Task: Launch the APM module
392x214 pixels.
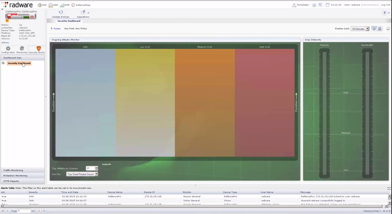Action: pyautogui.click(x=53, y=5)
